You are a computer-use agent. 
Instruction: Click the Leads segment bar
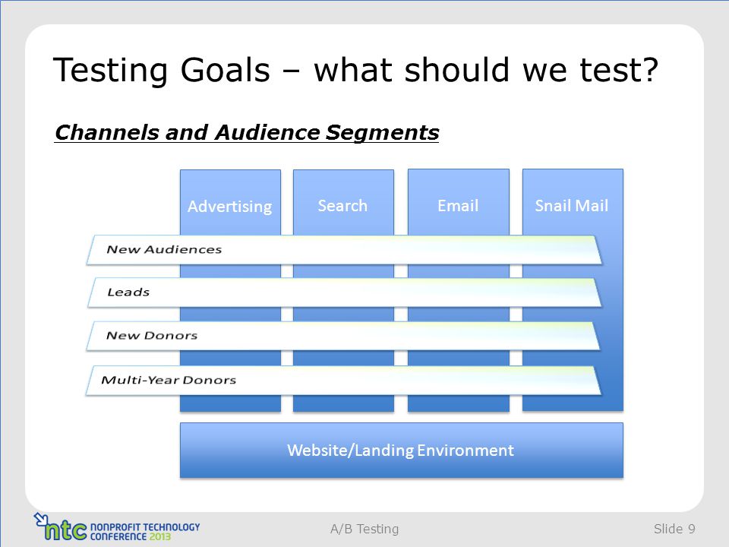tap(344, 292)
